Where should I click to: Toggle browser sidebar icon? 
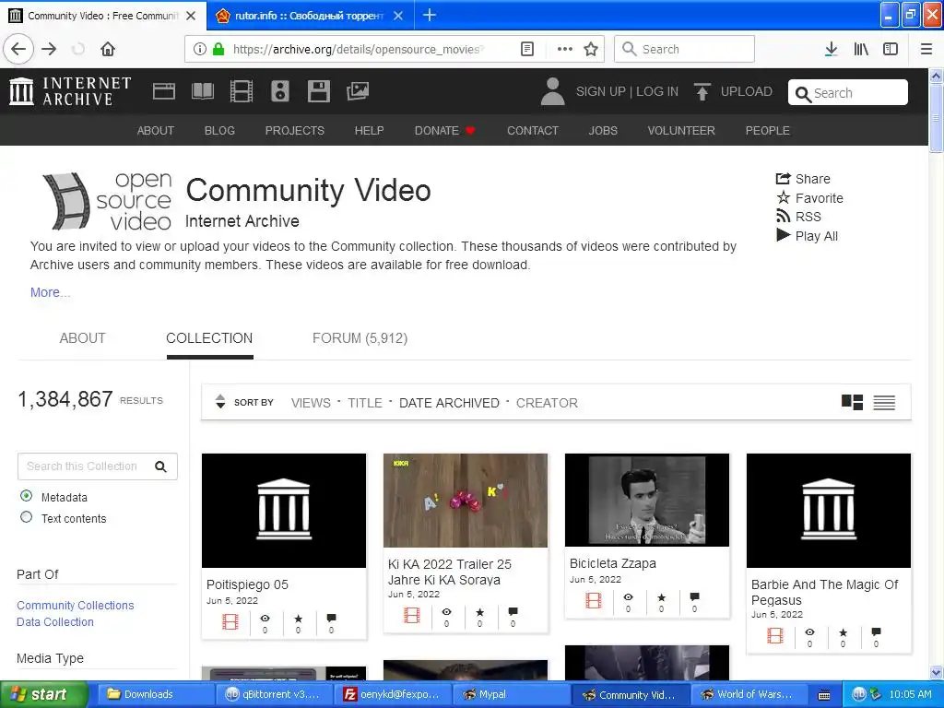point(891,49)
